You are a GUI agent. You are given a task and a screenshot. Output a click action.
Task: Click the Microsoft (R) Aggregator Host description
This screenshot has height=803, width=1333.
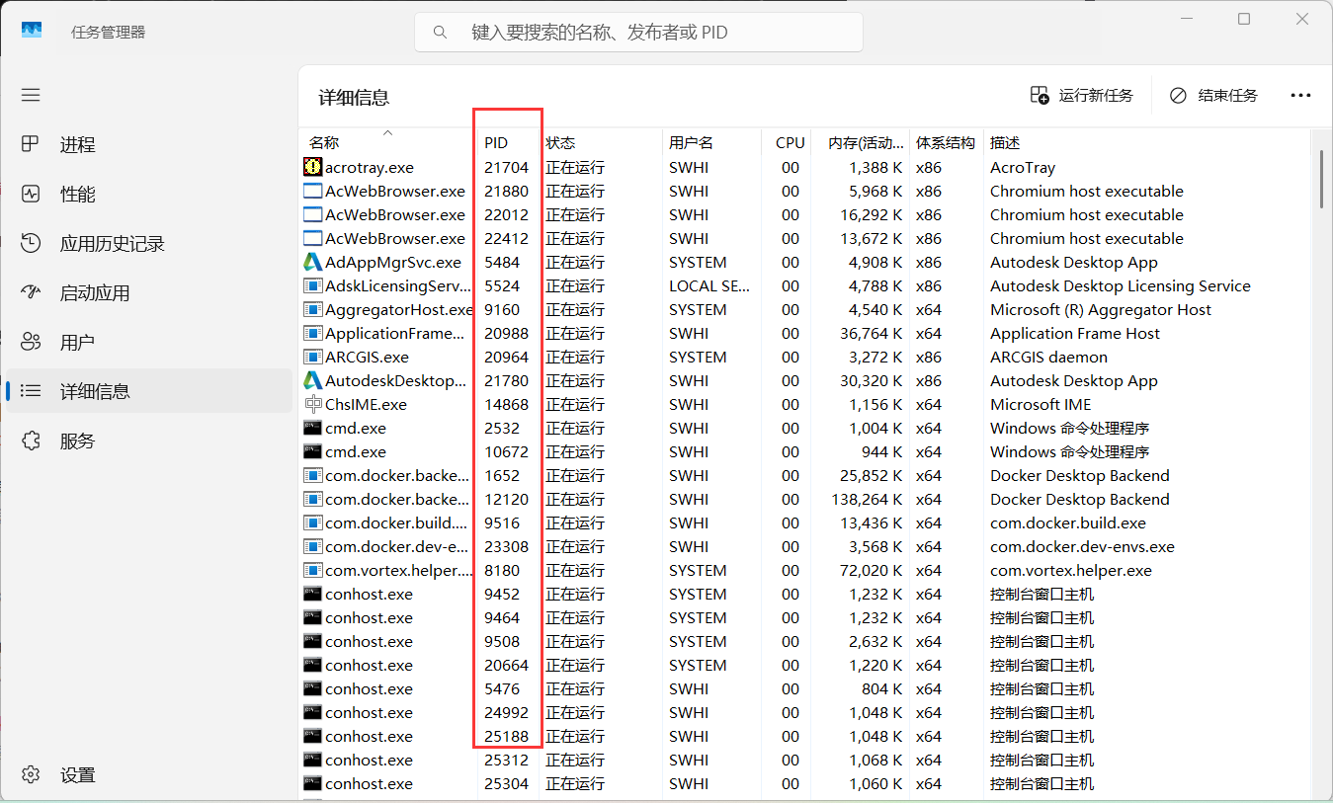click(1101, 309)
